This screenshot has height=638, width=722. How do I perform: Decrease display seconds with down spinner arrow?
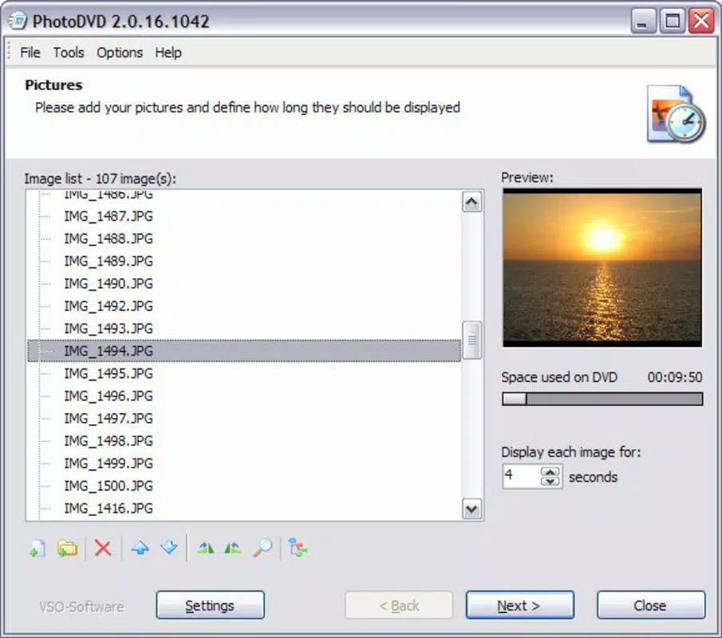[550, 481]
